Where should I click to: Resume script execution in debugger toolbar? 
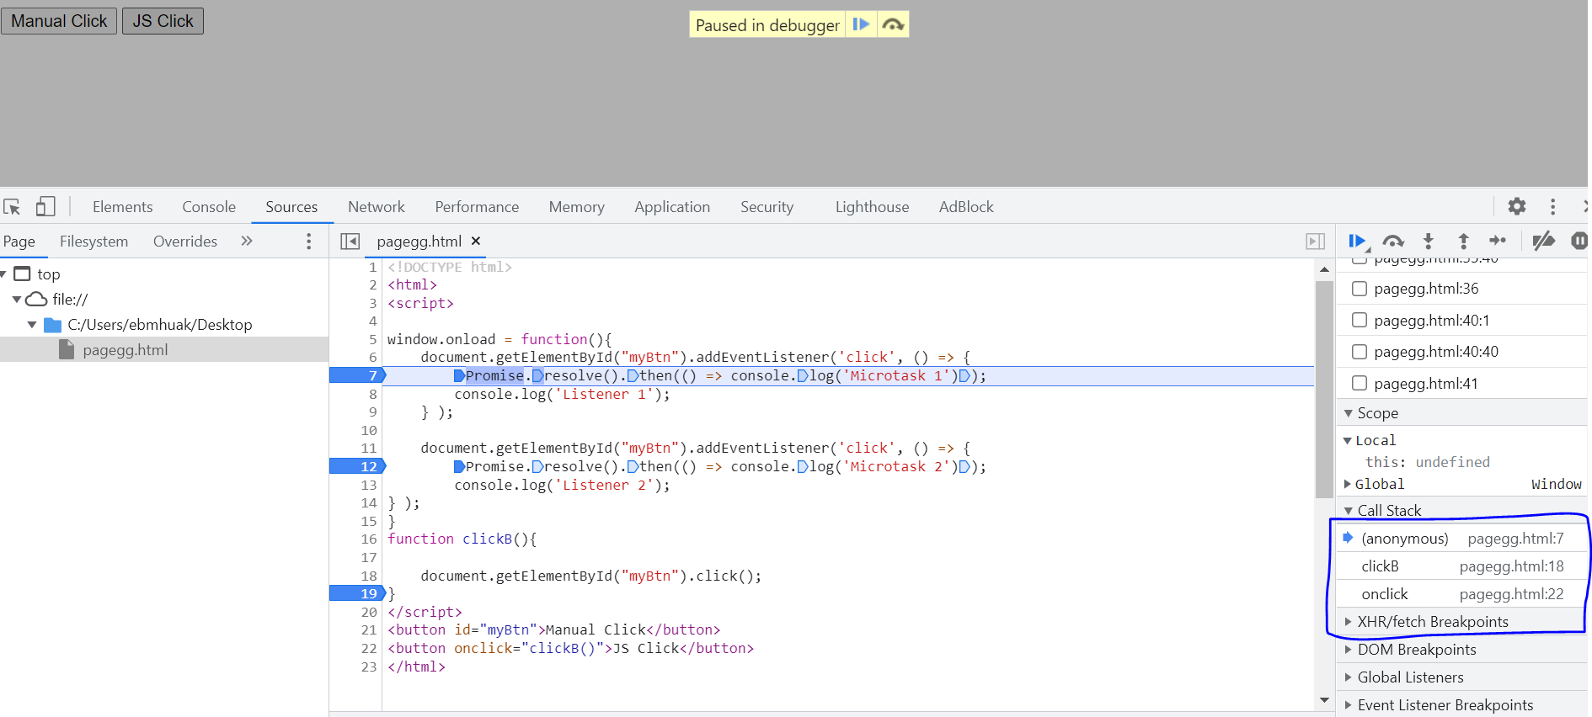(x=1356, y=242)
